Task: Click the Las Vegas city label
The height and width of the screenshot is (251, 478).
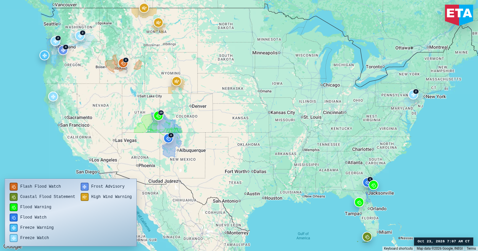Action: pyautogui.click(x=126, y=141)
